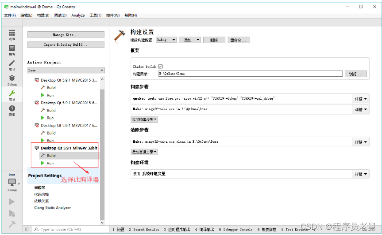Open the 添加 configuration dropdown button
The width and height of the screenshot is (382, 235).
pyautogui.click(x=190, y=40)
